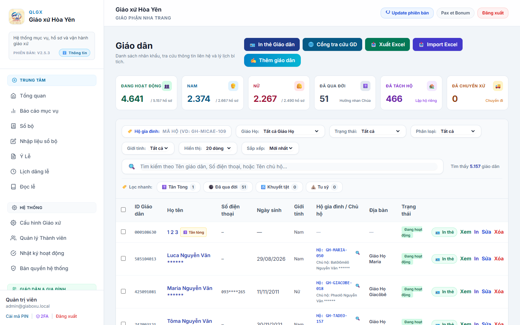The width and height of the screenshot is (520, 325).
Task: Open Ý Lễ in sidebar menu
Action: [52, 156]
